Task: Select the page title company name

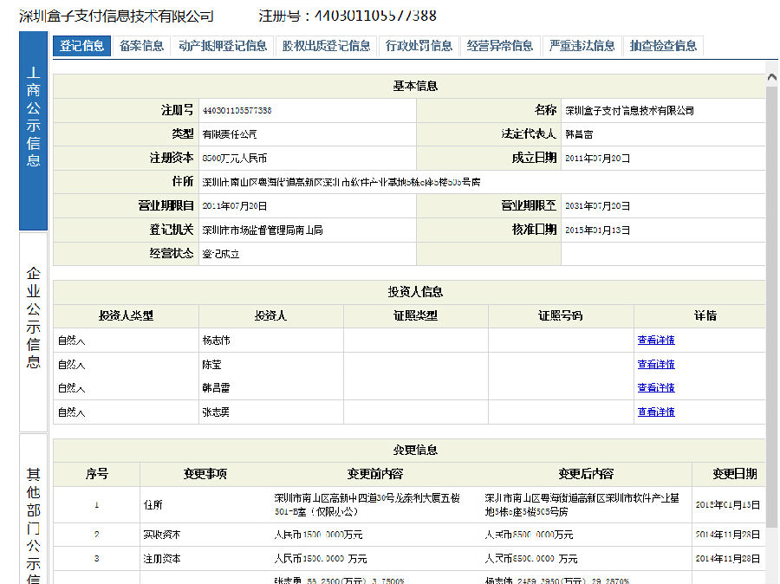Action: point(116,16)
